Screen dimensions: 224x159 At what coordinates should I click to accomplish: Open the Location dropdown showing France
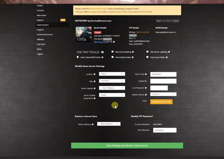tap(112, 74)
